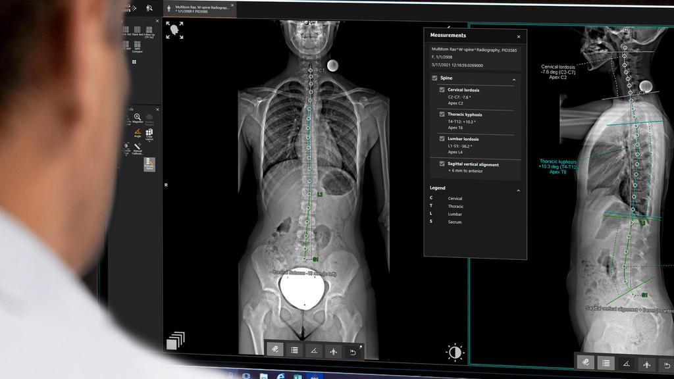Click annotation tag button in right viewer toolbar
This screenshot has height=379, width=674.
[585, 363]
